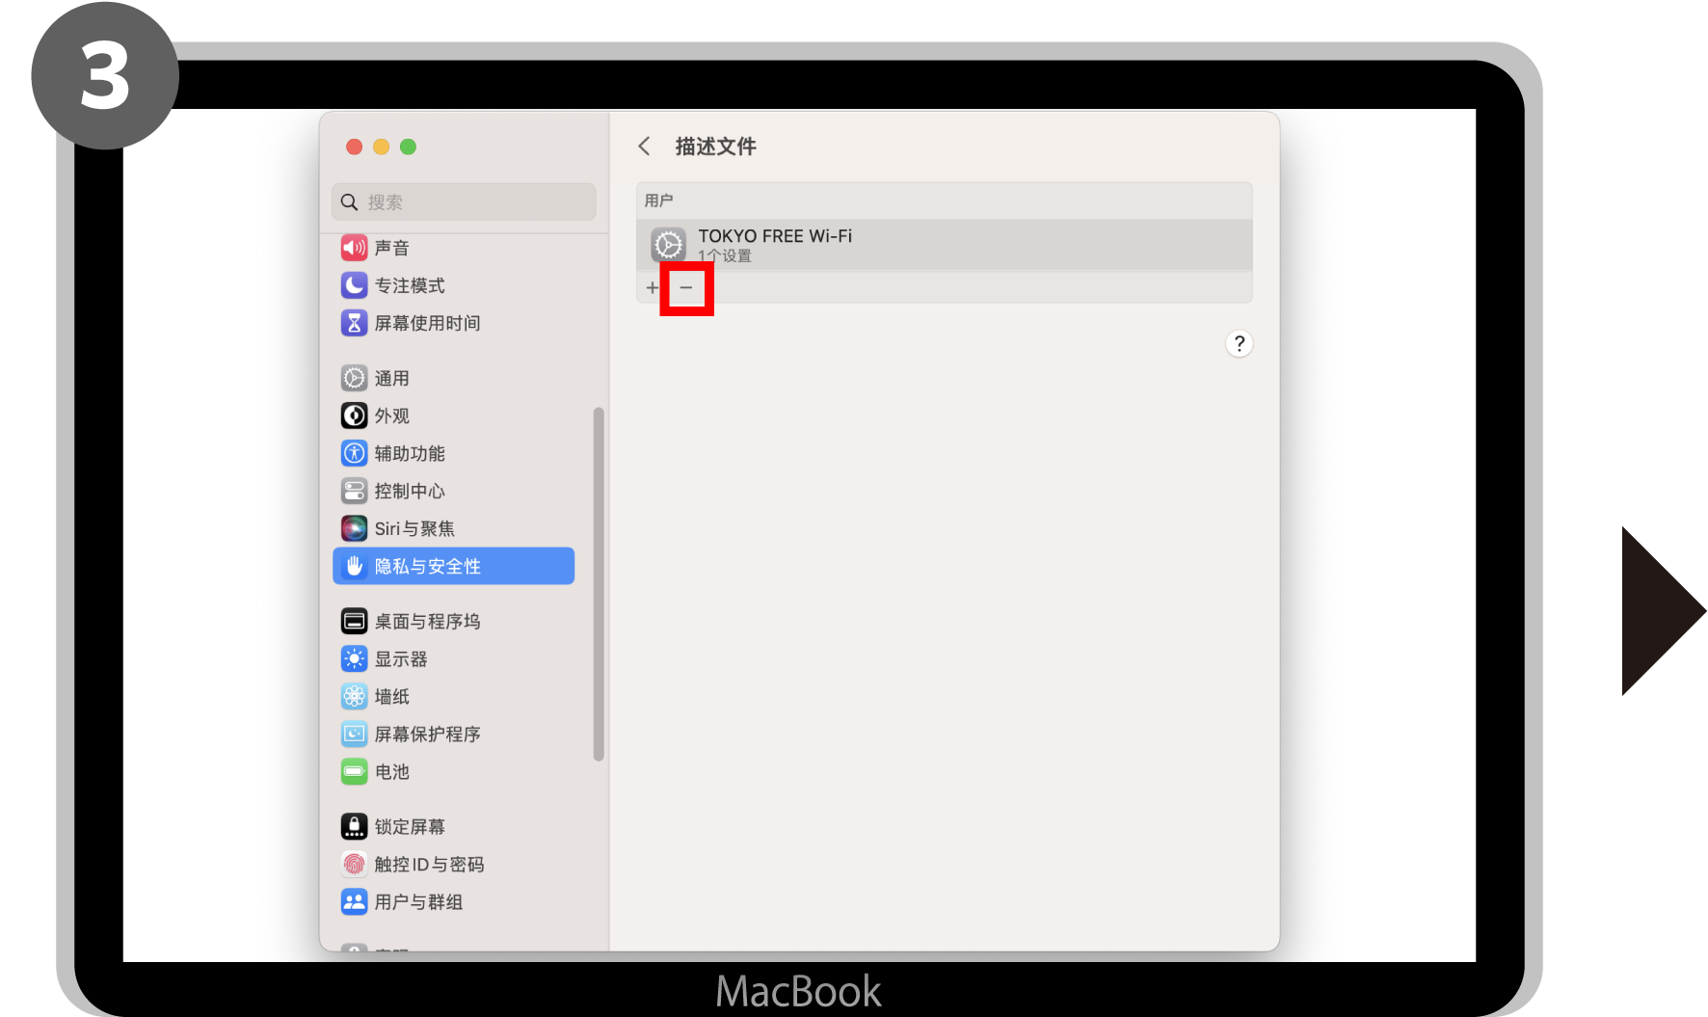This screenshot has width=1708, height=1017.
Task: Click the Sound (声音) speaker icon
Action: [x=354, y=248]
